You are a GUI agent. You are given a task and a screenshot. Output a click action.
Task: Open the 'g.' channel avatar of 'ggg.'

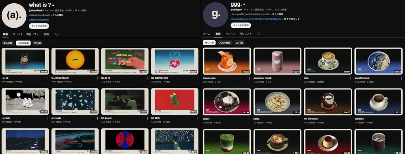215,15
